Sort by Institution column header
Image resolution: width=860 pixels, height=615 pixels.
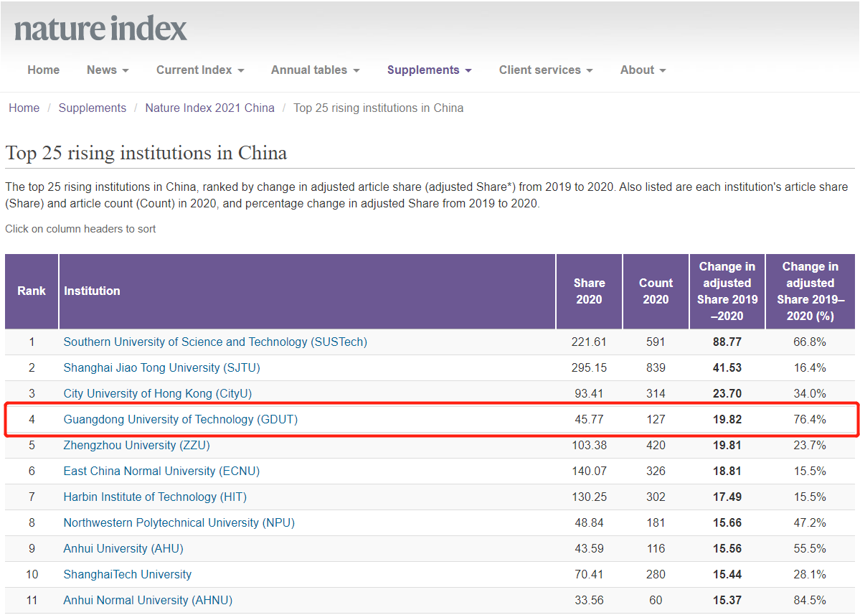[x=92, y=291]
